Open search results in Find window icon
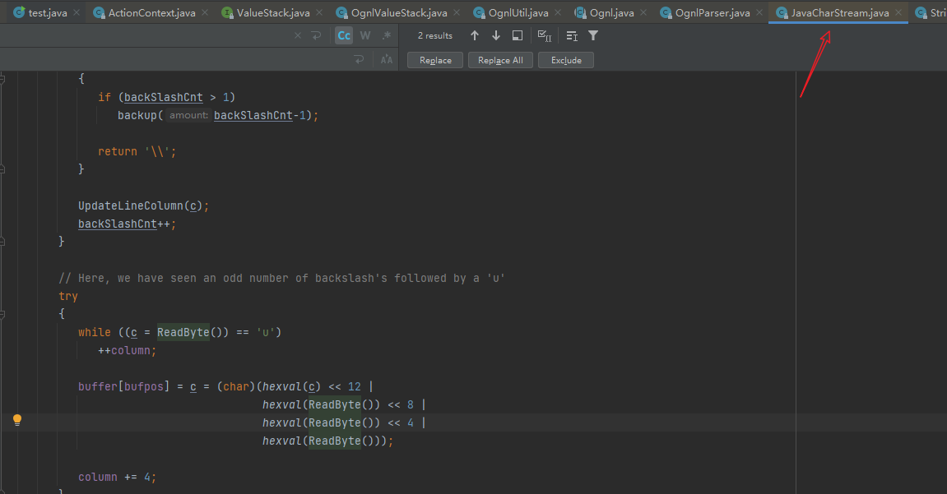Screen dimensions: 947x494 coord(517,35)
